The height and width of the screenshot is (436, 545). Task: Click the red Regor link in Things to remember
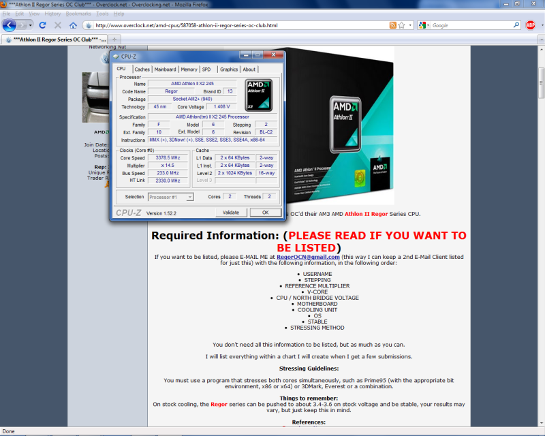[x=219, y=405]
